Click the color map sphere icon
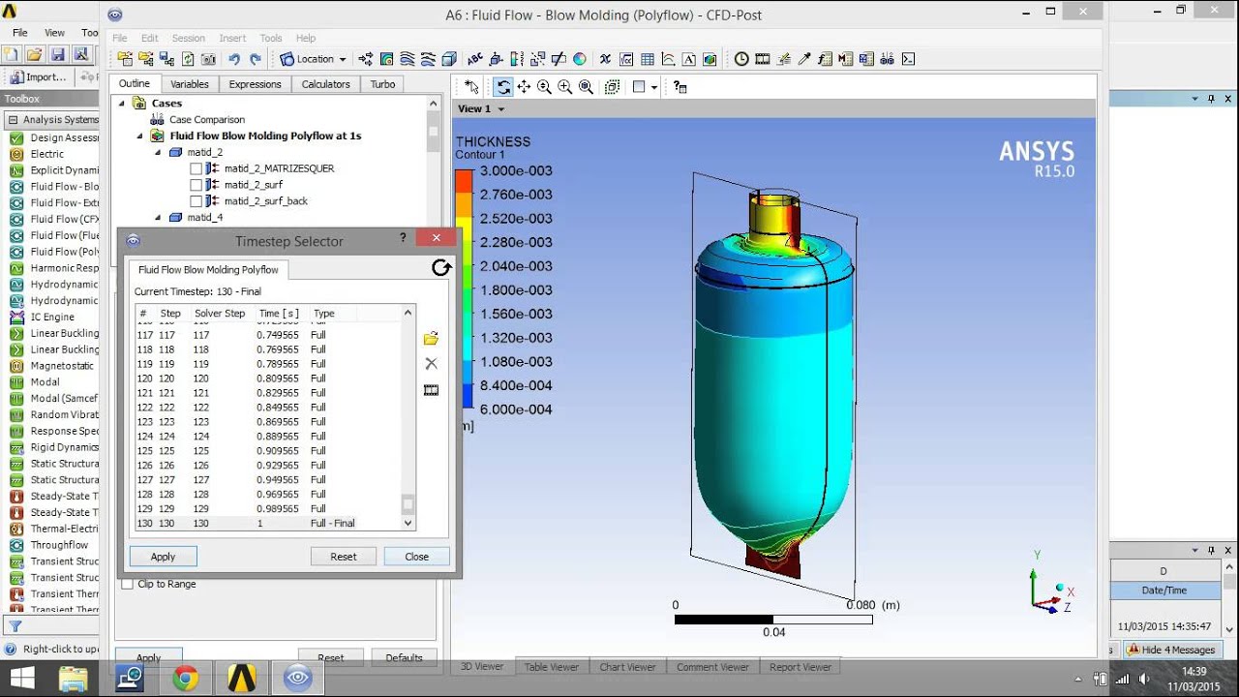 coord(580,59)
